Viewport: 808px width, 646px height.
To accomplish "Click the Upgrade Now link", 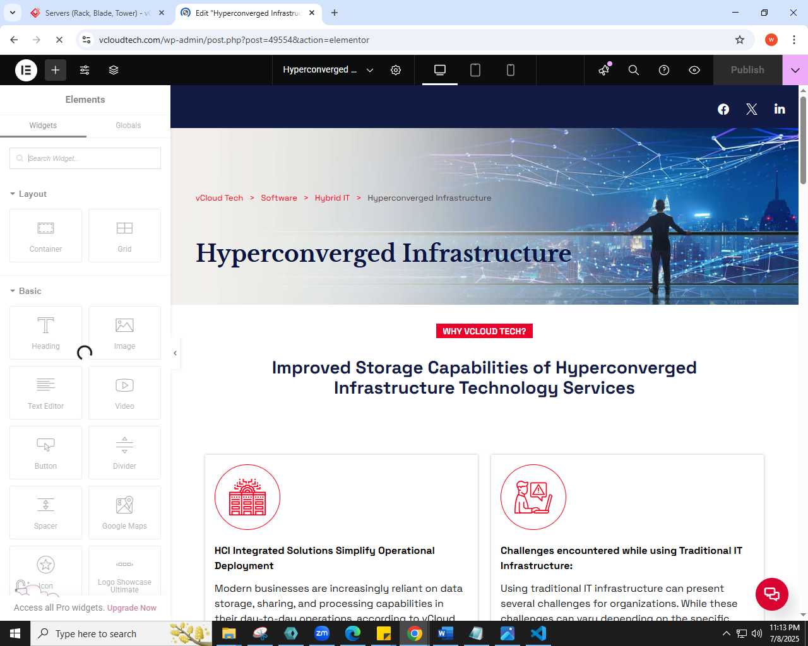I will point(132,608).
